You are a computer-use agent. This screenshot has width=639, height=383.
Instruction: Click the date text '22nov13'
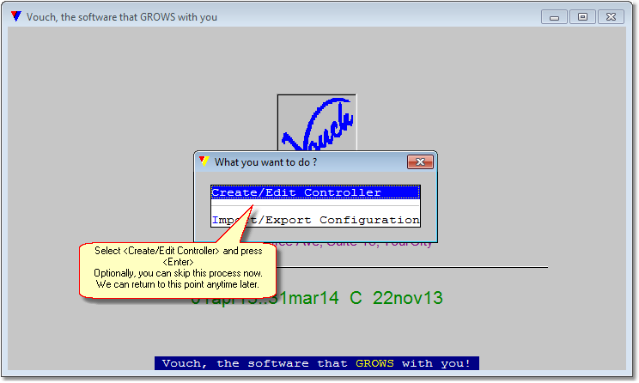click(407, 298)
